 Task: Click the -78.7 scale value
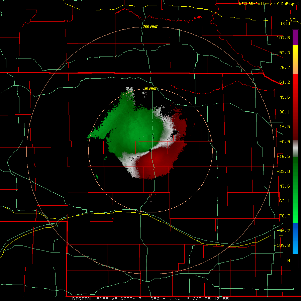(283, 216)
